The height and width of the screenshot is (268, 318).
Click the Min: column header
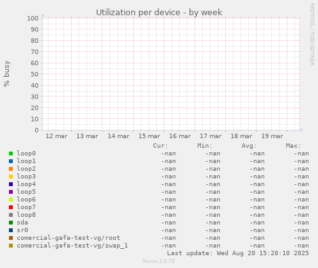click(205, 146)
